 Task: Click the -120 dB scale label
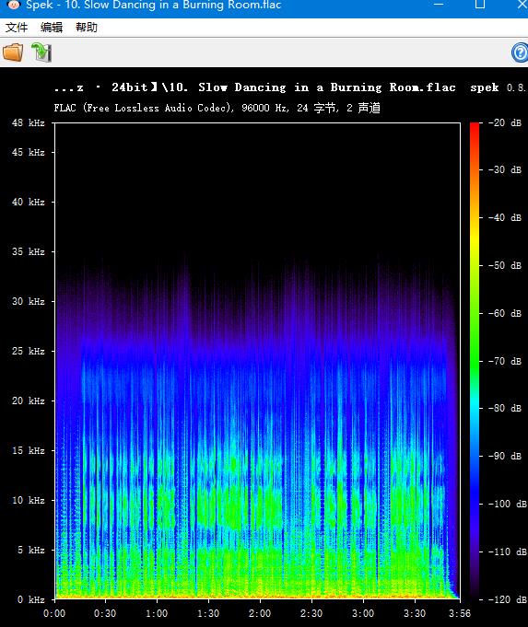point(507,599)
